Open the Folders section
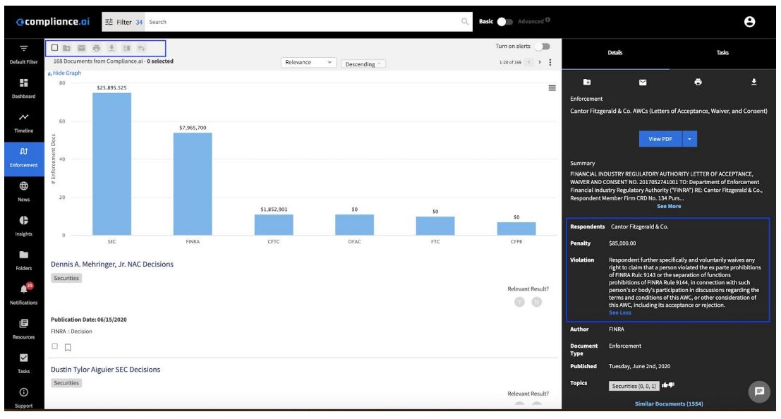This screenshot has width=781, height=419. [x=23, y=260]
